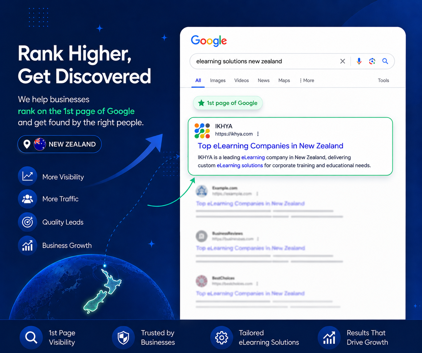Open the BestChoices result title link
422x353 pixels.
(250, 293)
